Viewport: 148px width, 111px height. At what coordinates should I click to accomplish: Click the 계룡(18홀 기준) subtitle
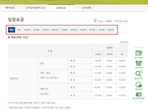click(x=20, y=37)
